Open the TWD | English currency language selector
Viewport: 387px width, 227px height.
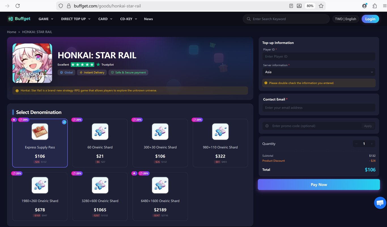coord(346,19)
